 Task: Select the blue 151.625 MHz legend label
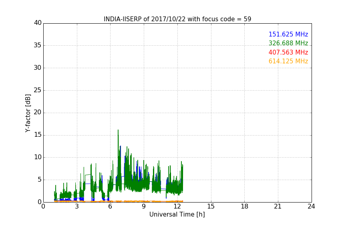pyautogui.click(x=288, y=34)
